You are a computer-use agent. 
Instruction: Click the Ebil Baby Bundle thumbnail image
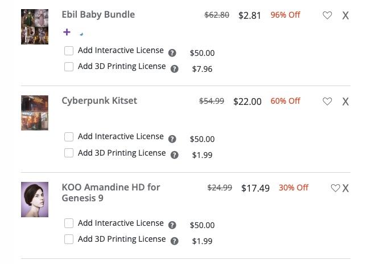[x=35, y=27]
